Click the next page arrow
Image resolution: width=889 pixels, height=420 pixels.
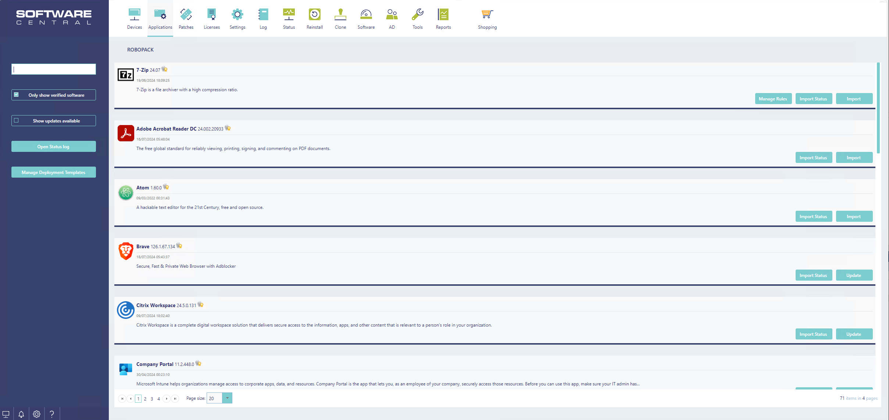167,399
